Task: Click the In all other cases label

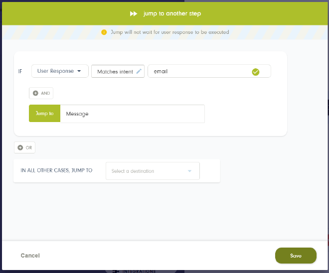Action: pyautogui.click(x=56, y=170)
